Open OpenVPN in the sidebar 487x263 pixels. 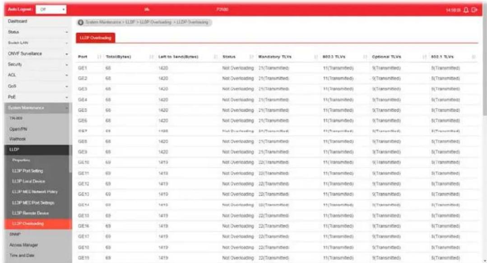click(x=19, y=129)
